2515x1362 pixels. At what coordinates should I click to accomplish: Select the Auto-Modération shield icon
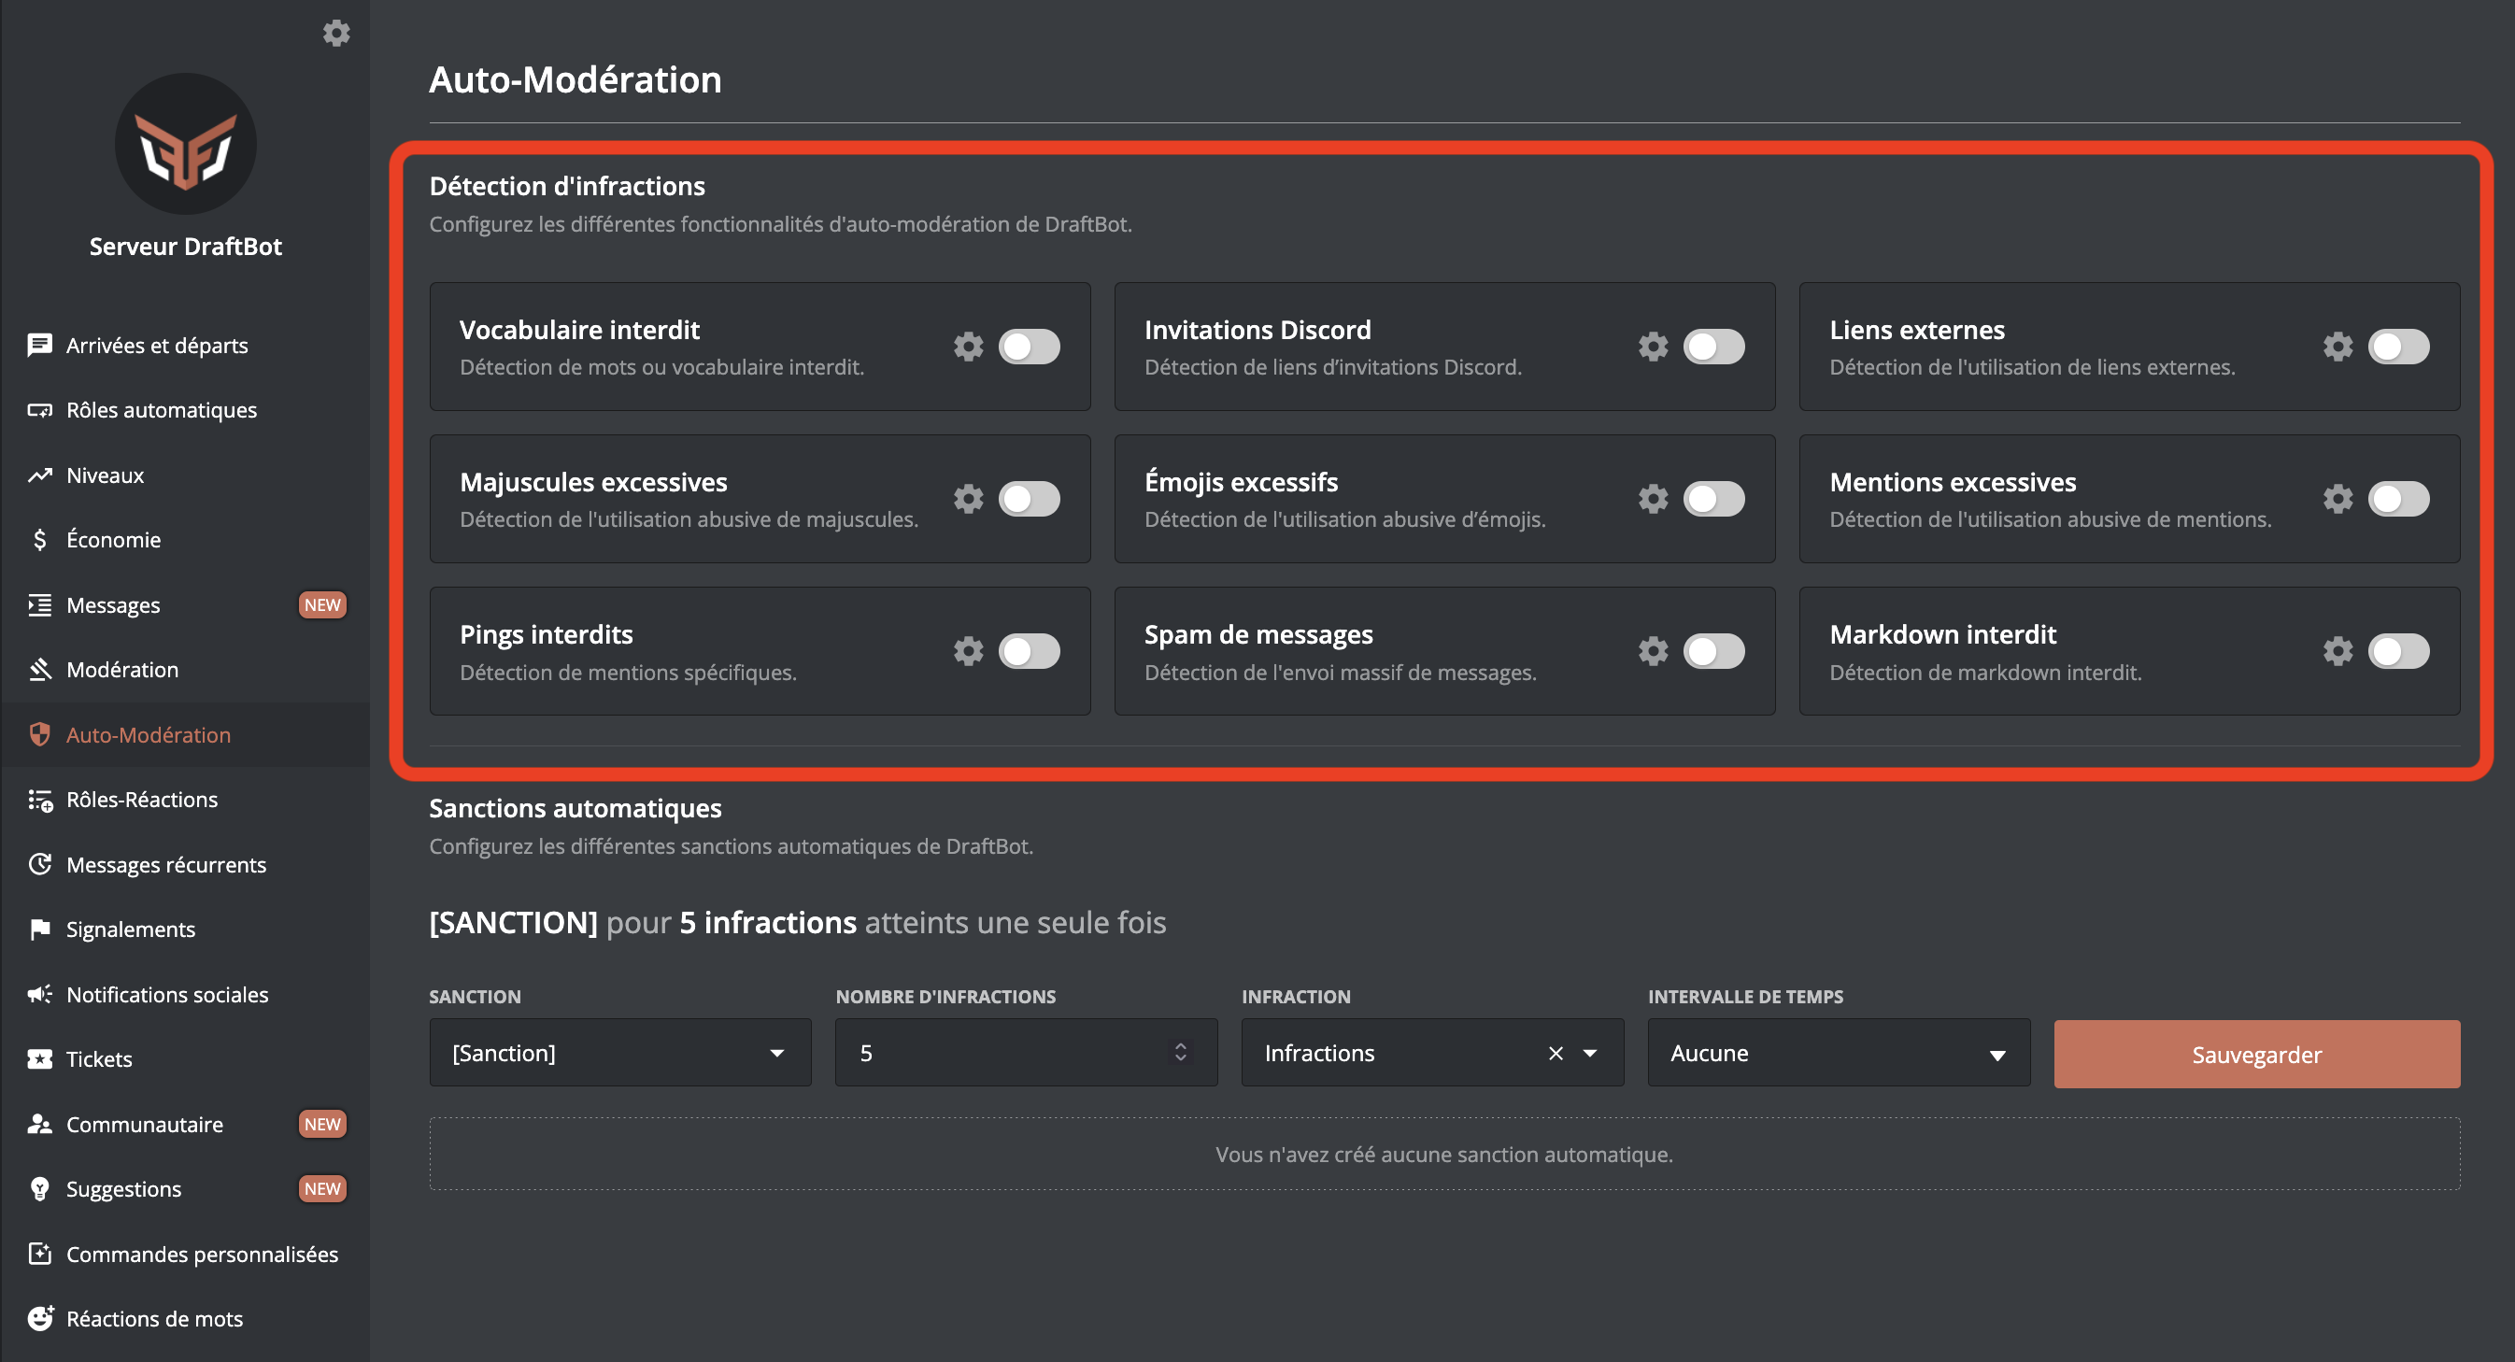pyautogui.click(x=39, y=734)
